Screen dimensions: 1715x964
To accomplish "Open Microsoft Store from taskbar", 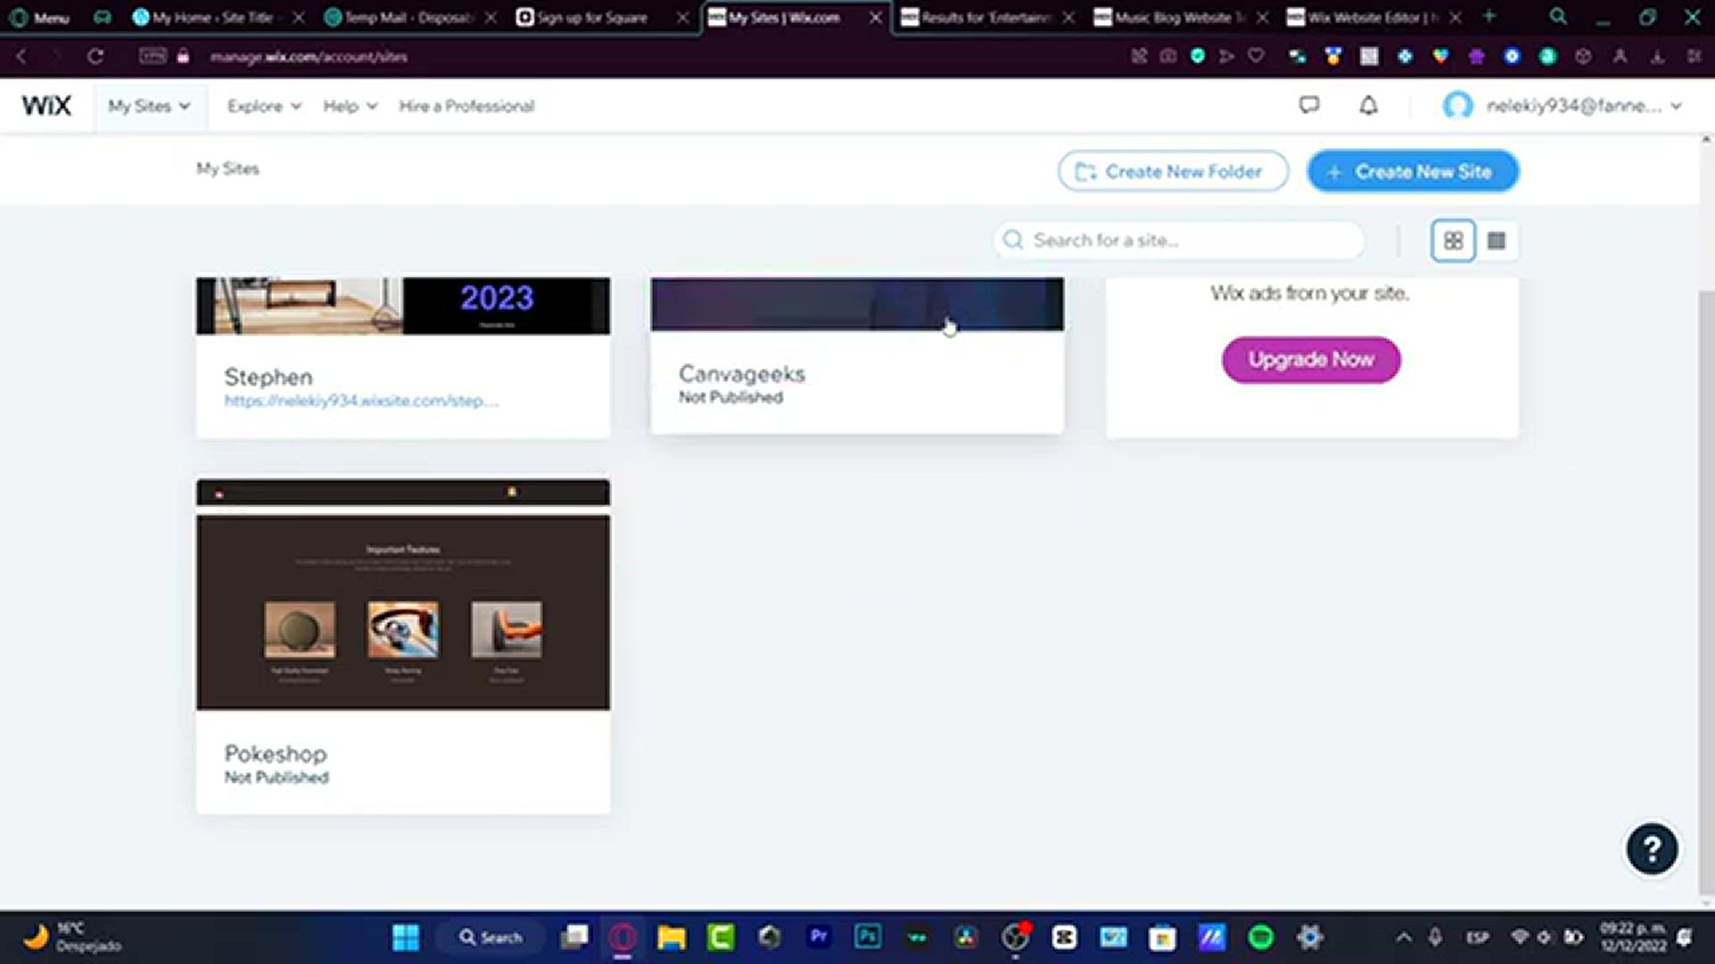I will tap(1162, 937).
